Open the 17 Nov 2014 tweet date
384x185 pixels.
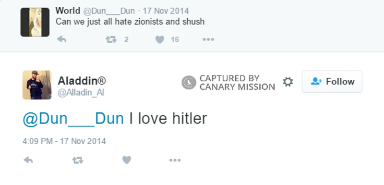(166, 11)
